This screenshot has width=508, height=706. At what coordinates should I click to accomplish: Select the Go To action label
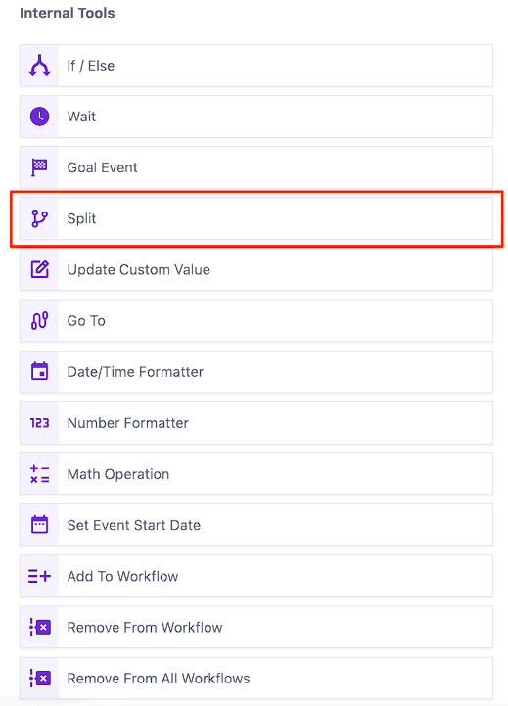[x=86, y=320]
